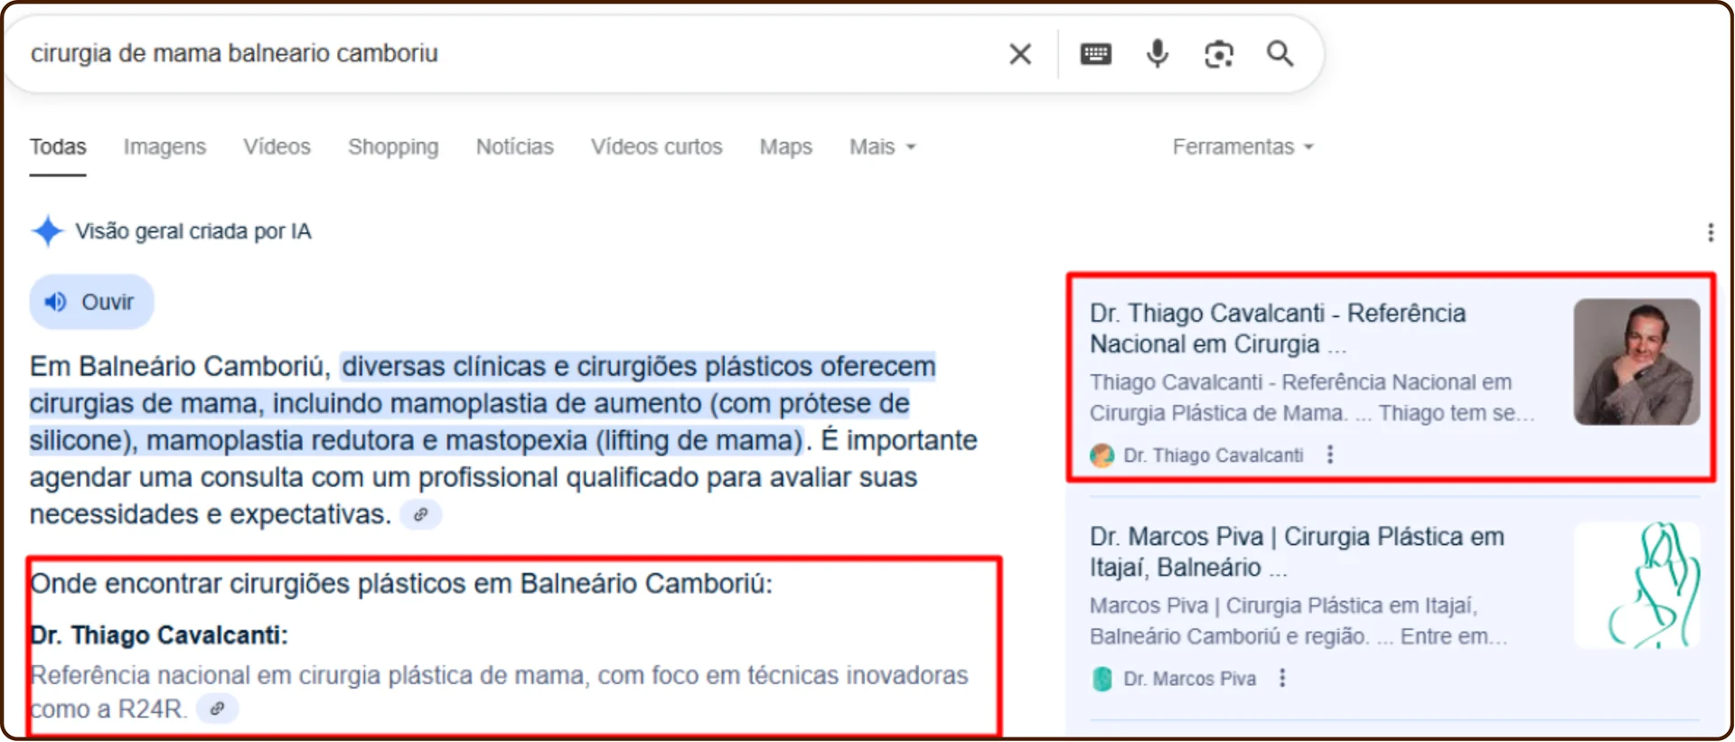Open Dr. Thiago Cavalcanti portrait thumbnail

(1637, 362)
